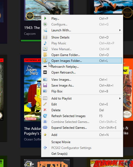Select Show Details menu entry
Screen dimensions: 133x167
82,37
